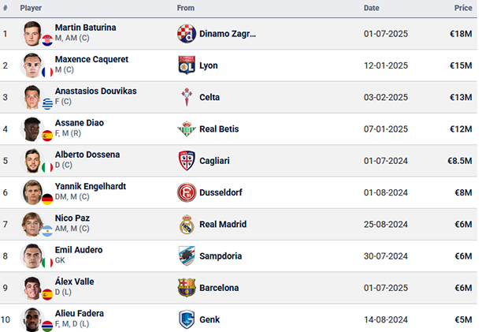Click the Barcelona club crest
482x332 pixels.
pos(187,288)
